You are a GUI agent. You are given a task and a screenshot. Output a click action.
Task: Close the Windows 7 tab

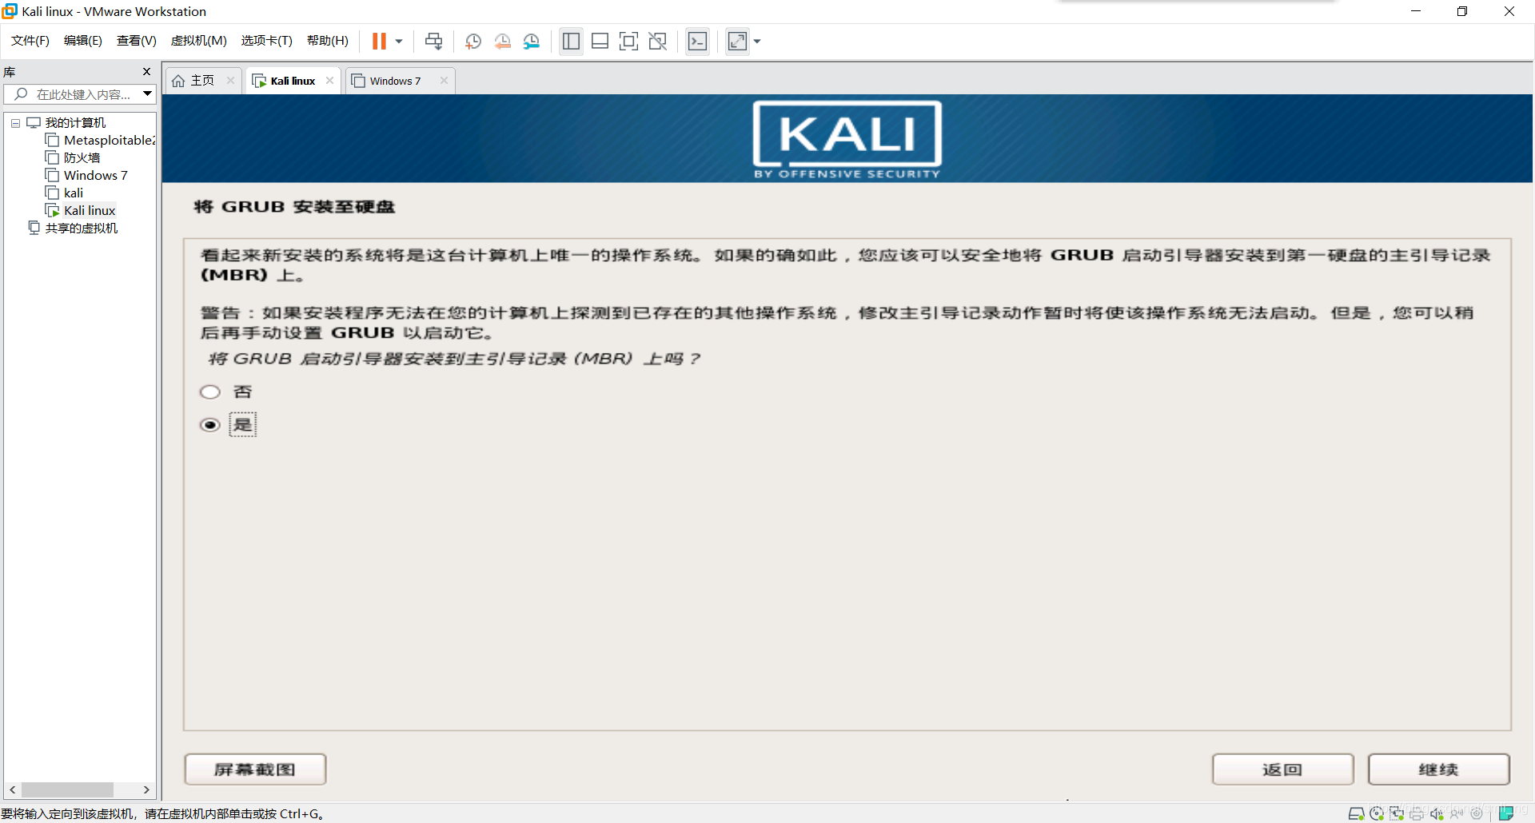tap(444, 81)
